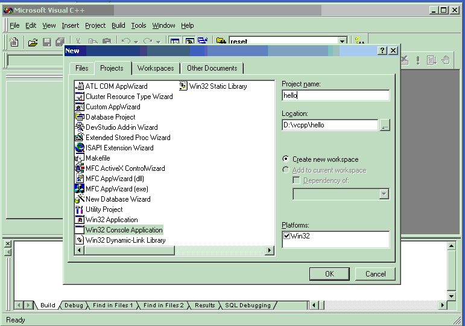The height and width of the screenshot is (326, 465).
Task: Open the Tools menu
Action: (x=139, y=25)
